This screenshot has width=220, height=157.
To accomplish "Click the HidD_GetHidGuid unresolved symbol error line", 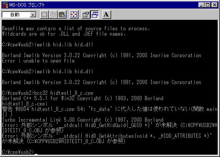I will tap(110, 128).
